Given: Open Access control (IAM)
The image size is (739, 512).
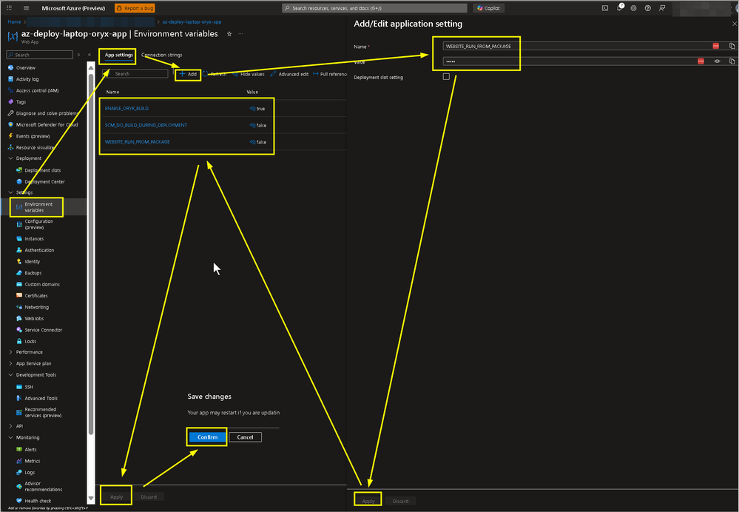Looking at the screenshot, I should [x=37, y=90].
